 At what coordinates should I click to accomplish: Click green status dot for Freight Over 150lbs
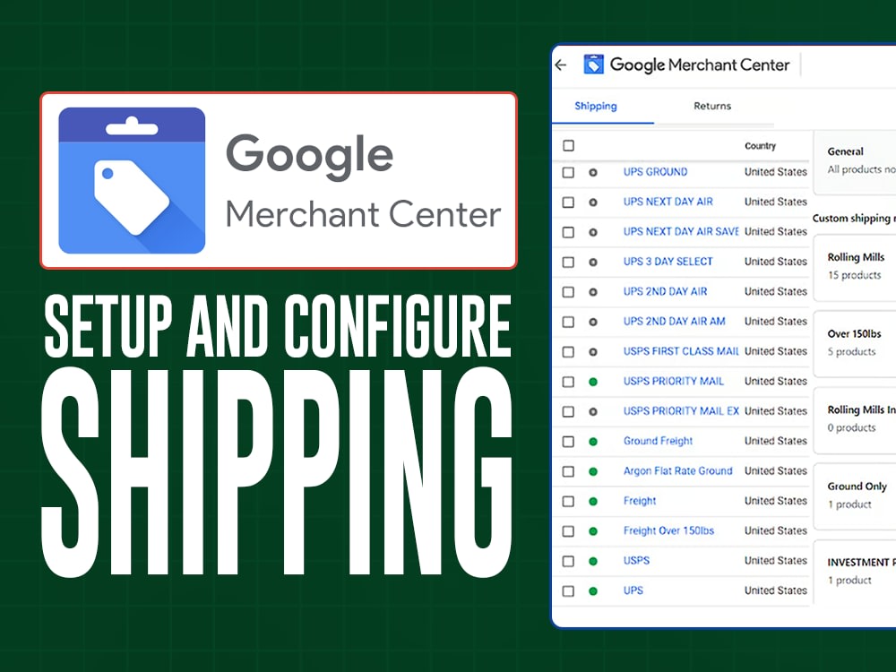(x=593, y=530)
